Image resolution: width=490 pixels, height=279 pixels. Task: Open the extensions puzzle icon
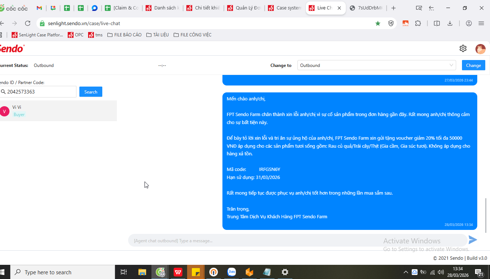pyautogui.click(x=418, y=23)
